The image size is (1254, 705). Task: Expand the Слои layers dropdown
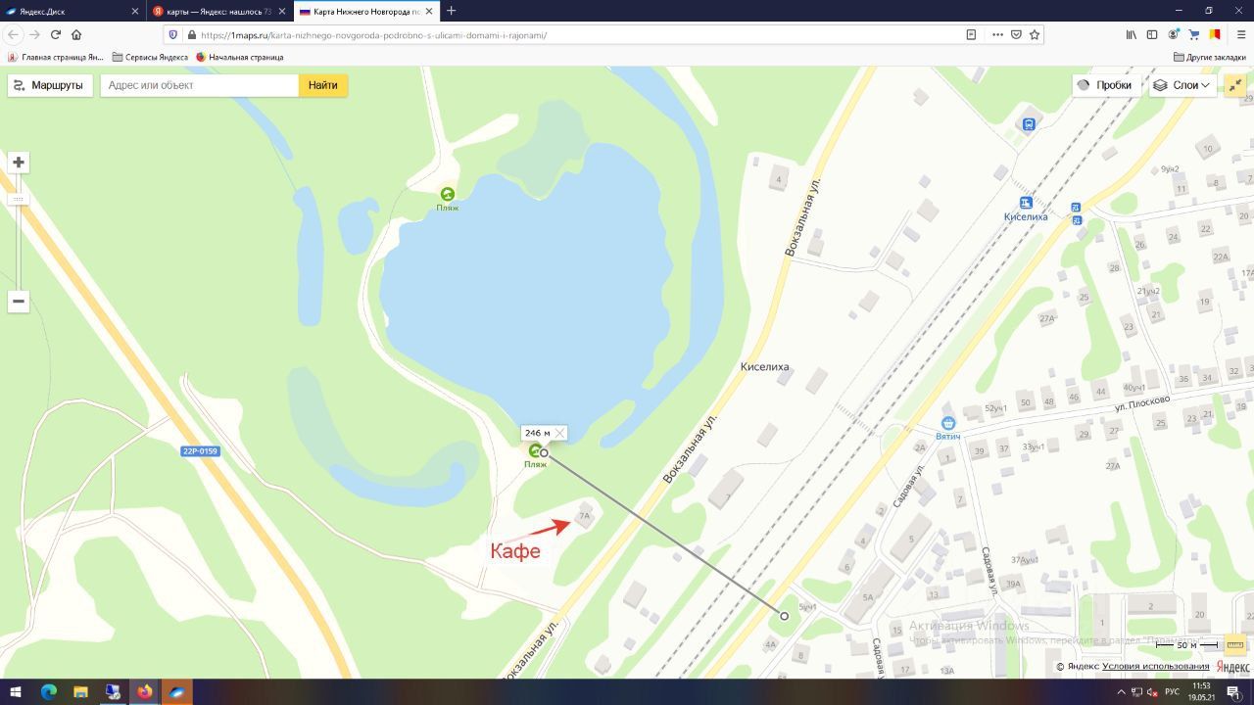pyautogui.click(x=1182, y=85)
